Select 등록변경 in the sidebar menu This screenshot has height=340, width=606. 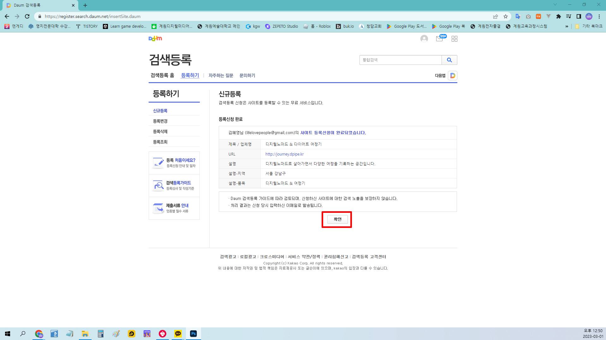(160, 121)
